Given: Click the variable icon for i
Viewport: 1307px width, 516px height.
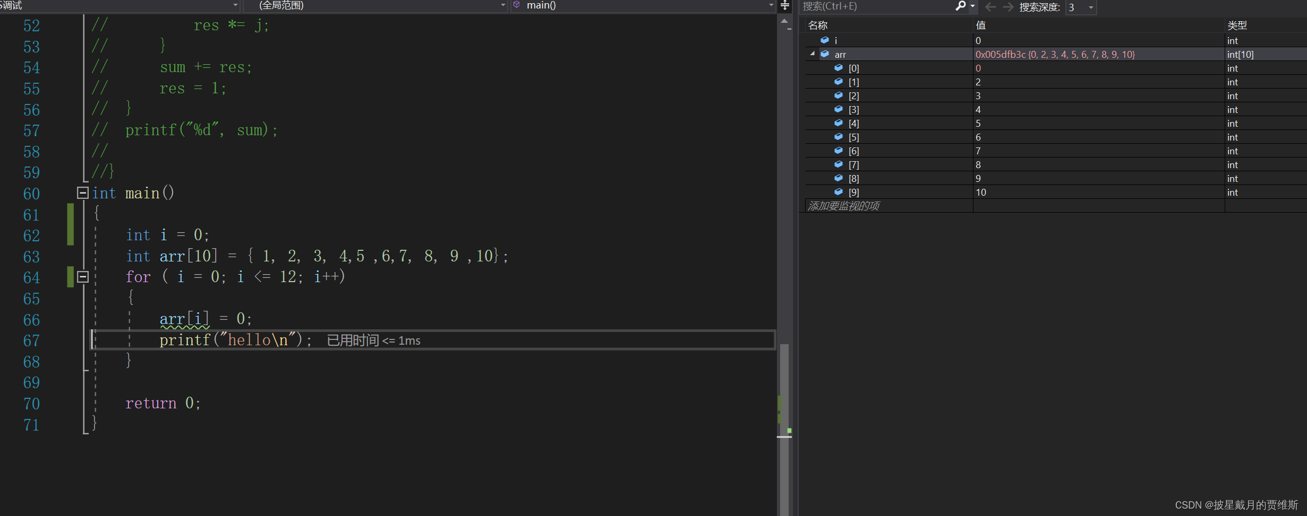Looking at the screenshot, I should (x=825, y=40).
